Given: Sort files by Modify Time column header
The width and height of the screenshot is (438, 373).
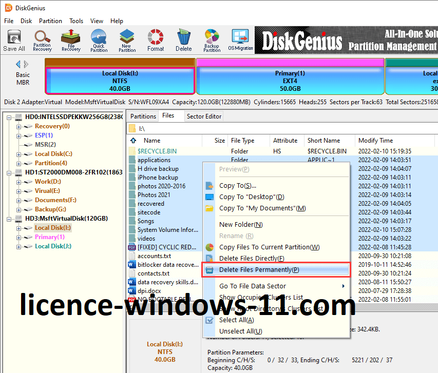Looking at the screenshot, I should coord(375,141).
